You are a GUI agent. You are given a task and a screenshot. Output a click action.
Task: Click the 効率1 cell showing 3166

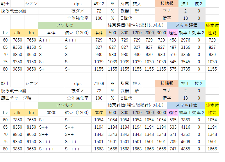185,47
